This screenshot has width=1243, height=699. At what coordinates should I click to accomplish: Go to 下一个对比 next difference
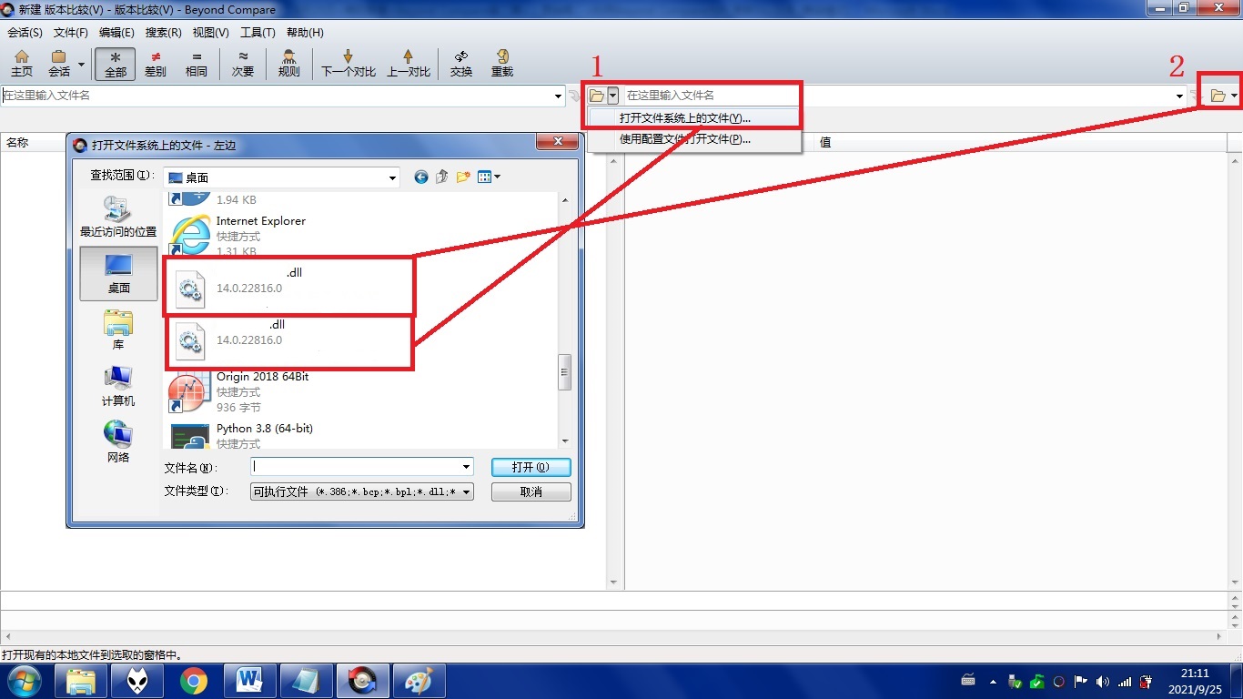[x=349, y=64]
